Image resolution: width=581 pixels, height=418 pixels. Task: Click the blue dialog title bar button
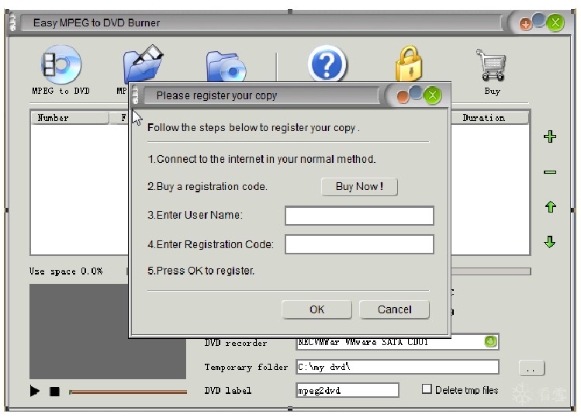[416, 92]
